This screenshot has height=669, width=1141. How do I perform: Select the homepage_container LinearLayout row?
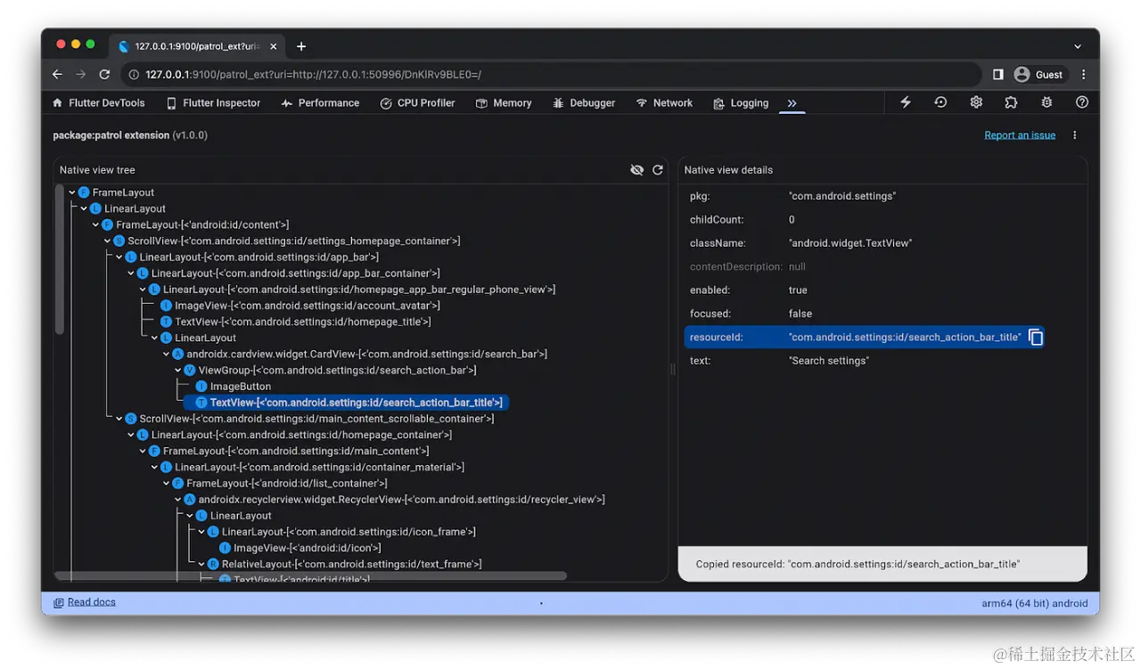tap(294, 435)
